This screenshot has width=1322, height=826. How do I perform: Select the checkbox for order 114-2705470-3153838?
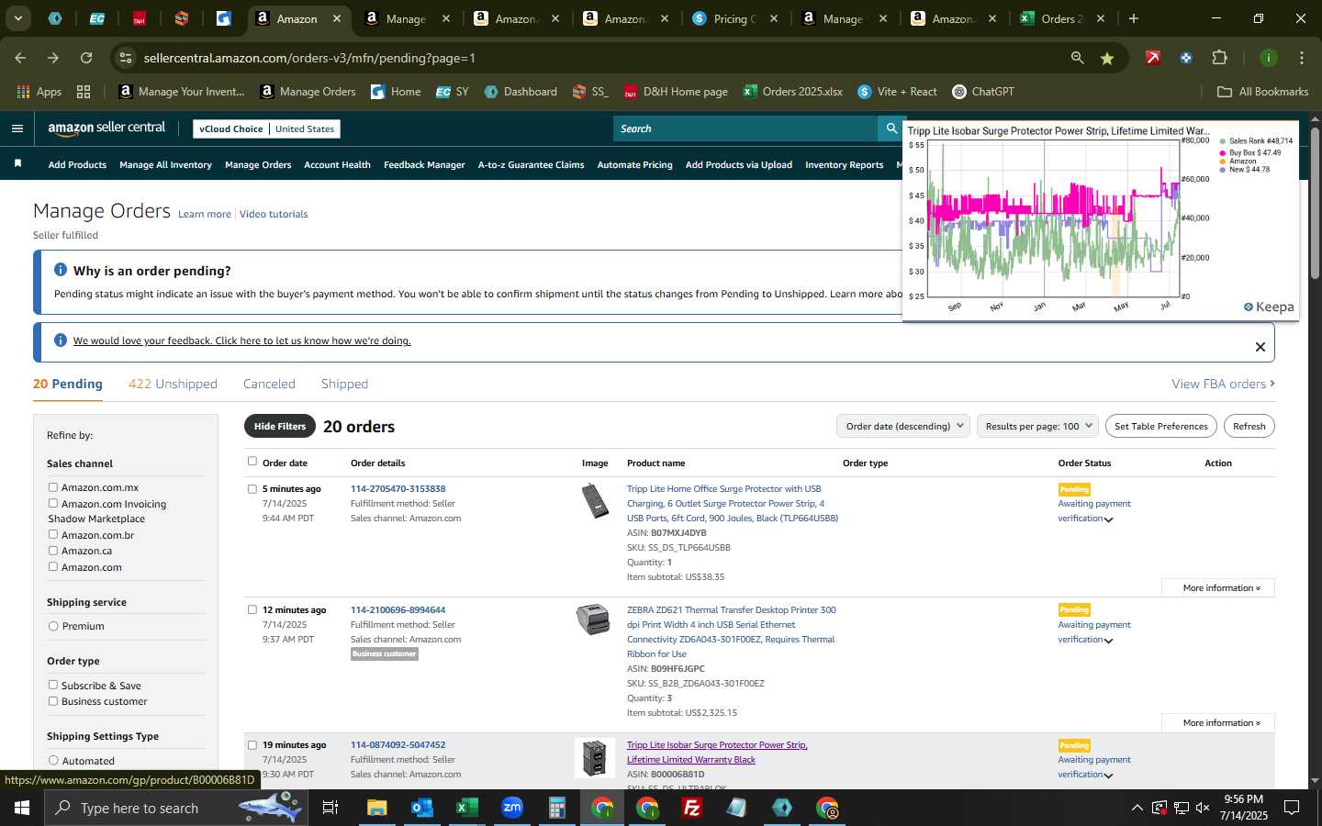(x=252, y=489)
